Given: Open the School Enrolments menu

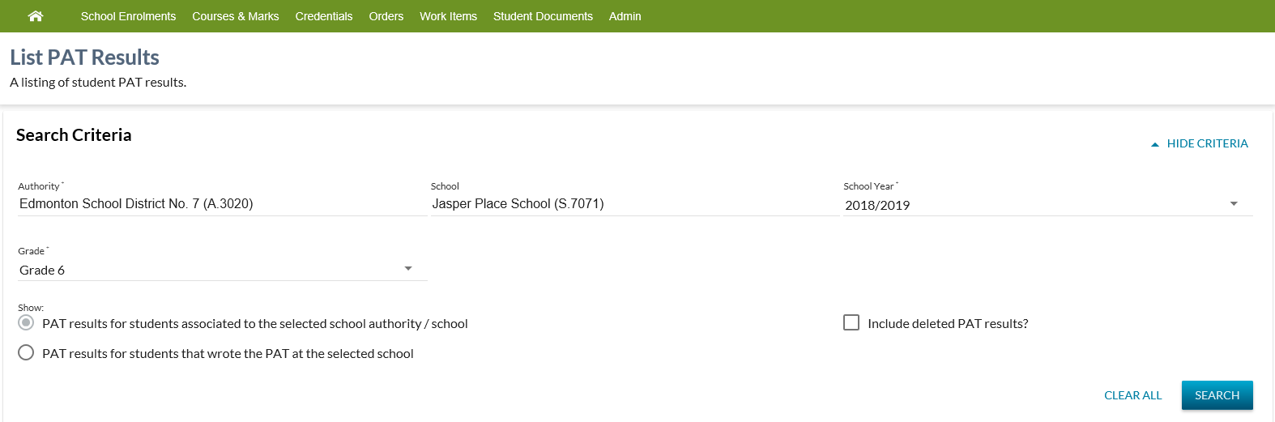Looking at the screenshot, I should tap(128, 16).
